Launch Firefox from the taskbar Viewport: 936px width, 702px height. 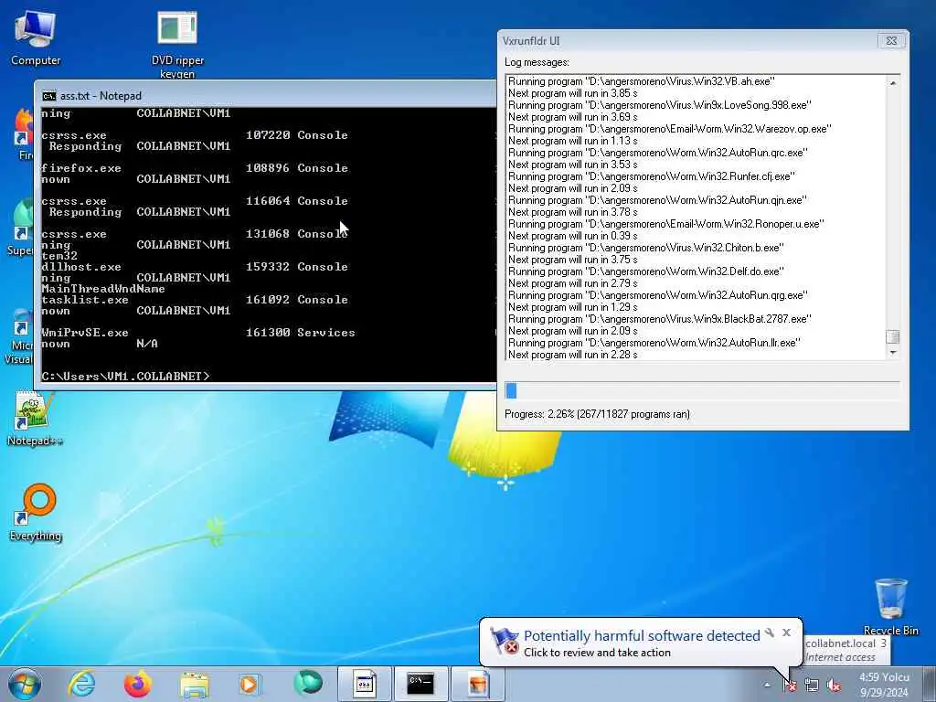(138, 684)
